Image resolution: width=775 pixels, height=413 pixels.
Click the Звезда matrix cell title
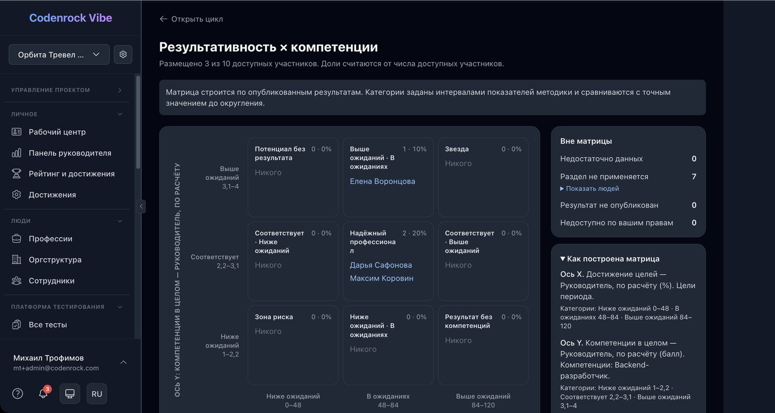pyautogui.click(x=457, y=149)
